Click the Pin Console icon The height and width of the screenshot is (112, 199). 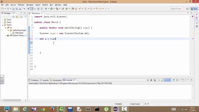174,80
